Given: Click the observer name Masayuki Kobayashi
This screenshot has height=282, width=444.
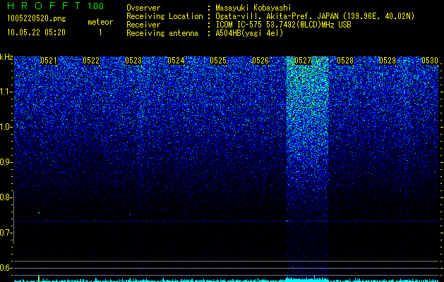Looking at the screenshot, I should point(253,8).
